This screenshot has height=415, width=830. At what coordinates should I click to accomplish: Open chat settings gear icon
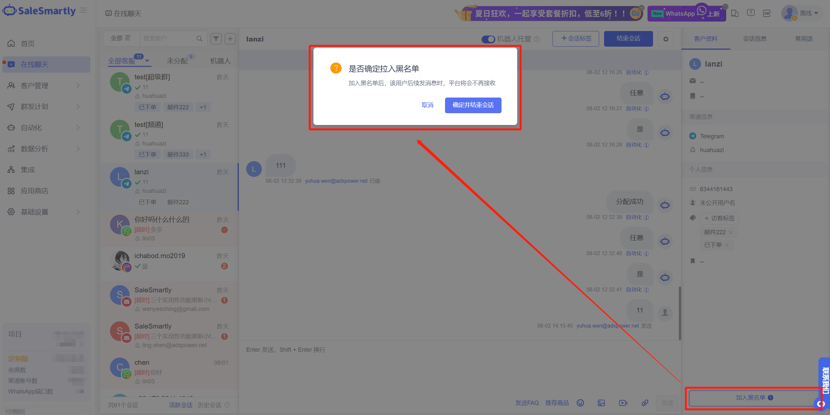pyautogui.click(x=666, y=39)
